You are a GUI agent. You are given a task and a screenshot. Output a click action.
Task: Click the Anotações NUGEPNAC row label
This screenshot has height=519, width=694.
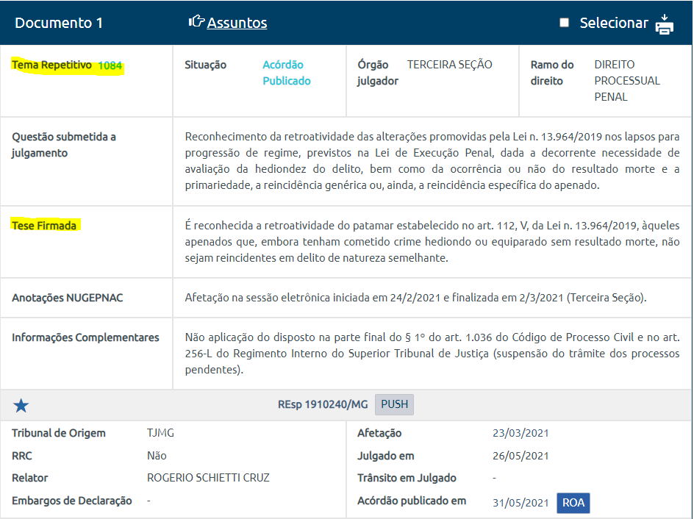pyautogui.click(x=68, y=298)
